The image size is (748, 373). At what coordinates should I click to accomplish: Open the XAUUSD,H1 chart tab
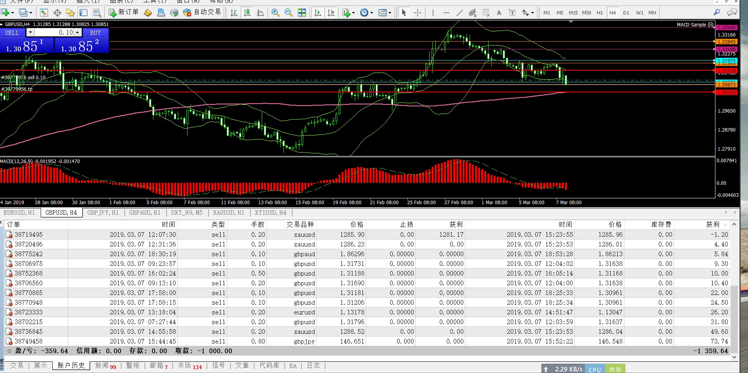[x=228, y=213]
